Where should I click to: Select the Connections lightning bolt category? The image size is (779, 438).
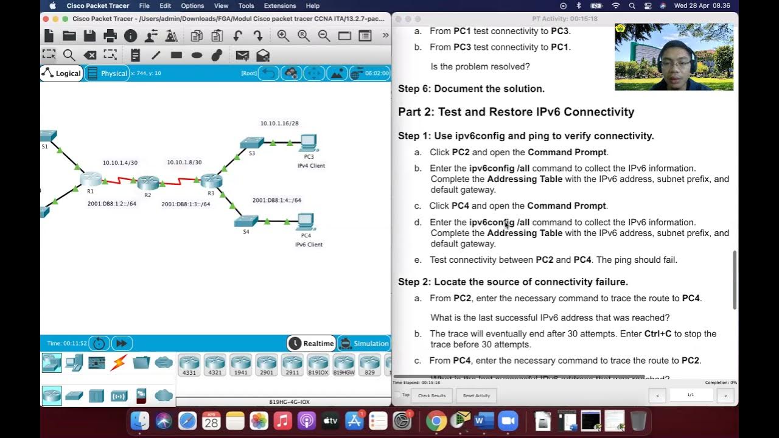click(x=119, y=363)
